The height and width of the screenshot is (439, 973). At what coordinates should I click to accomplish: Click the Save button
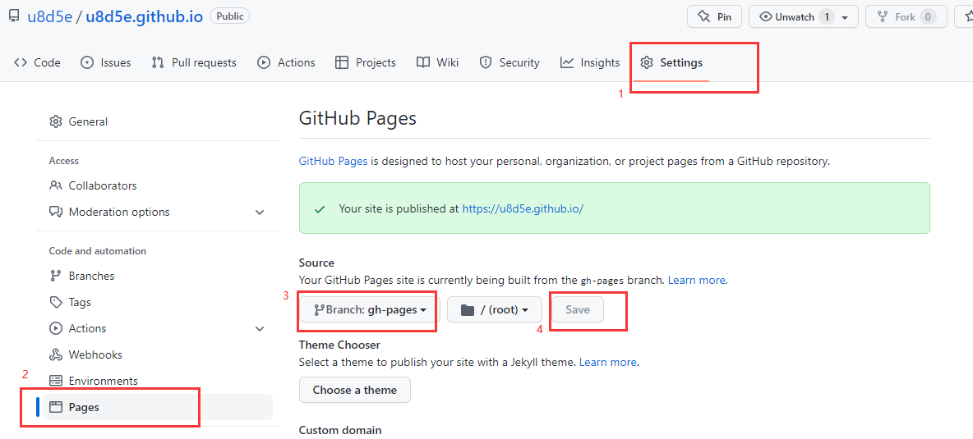pyautogui.click(x=578, y=309)
